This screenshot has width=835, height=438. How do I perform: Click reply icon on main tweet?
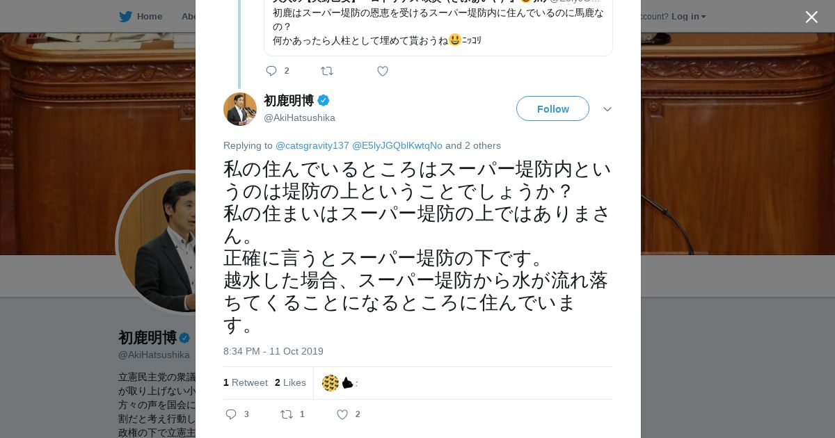231,414
